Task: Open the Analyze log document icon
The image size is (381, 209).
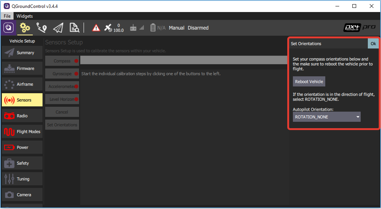Action: point(74,28)
